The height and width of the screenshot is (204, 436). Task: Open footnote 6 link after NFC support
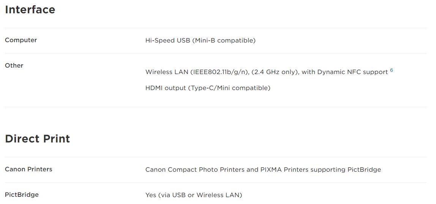coord(392,70)
